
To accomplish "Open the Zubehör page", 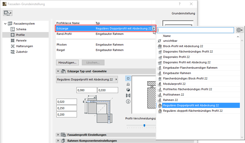I will pyautogui.click(x=22, y=52).
